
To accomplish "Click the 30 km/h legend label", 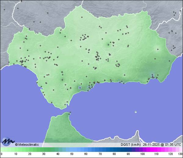I will (44, 154).
